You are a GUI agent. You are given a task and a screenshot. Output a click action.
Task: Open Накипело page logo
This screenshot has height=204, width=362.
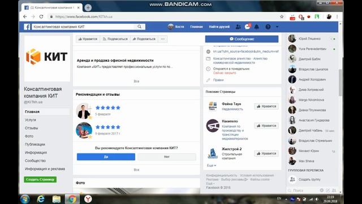tap(213, 126)
